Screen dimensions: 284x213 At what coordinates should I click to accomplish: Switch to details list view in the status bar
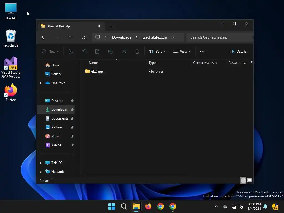coord(243,180)
